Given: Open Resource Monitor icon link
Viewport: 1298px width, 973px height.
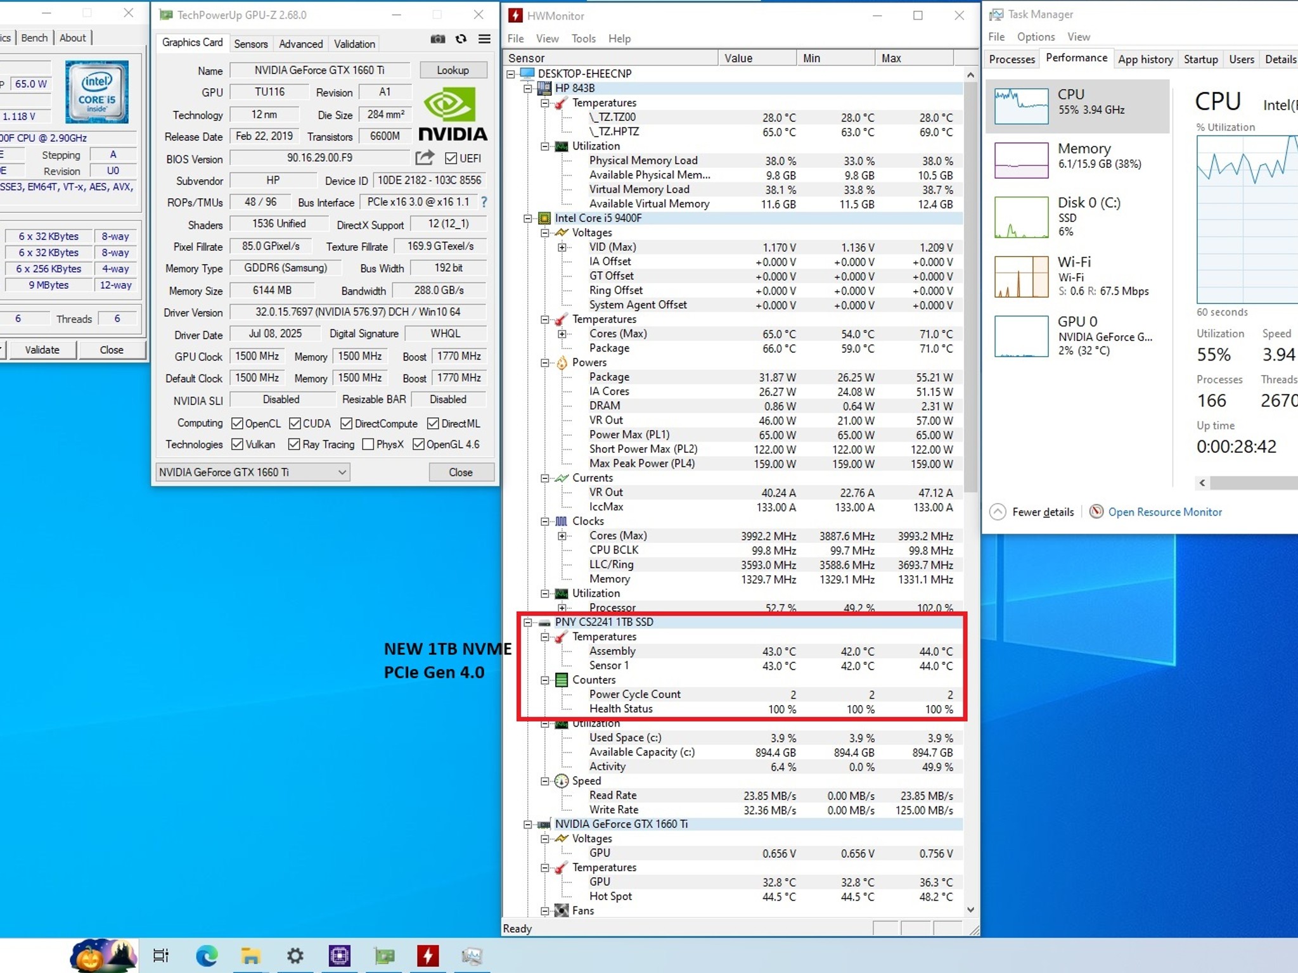Looking at the screenshot, I should (1155, 512).
